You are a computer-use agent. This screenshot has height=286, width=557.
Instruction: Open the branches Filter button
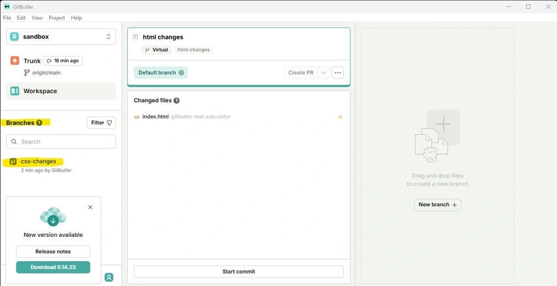[x=101, y=123]
